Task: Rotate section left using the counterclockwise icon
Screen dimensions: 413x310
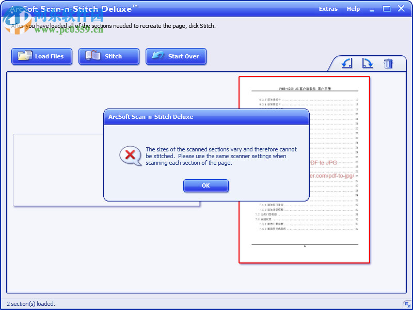Action: tap(346, 63)
